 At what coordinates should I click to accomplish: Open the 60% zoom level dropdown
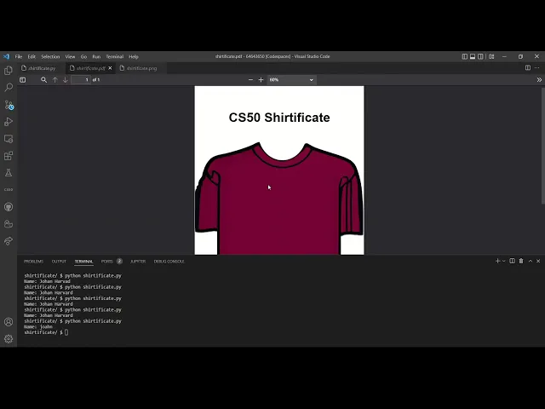tap(291, 80)
